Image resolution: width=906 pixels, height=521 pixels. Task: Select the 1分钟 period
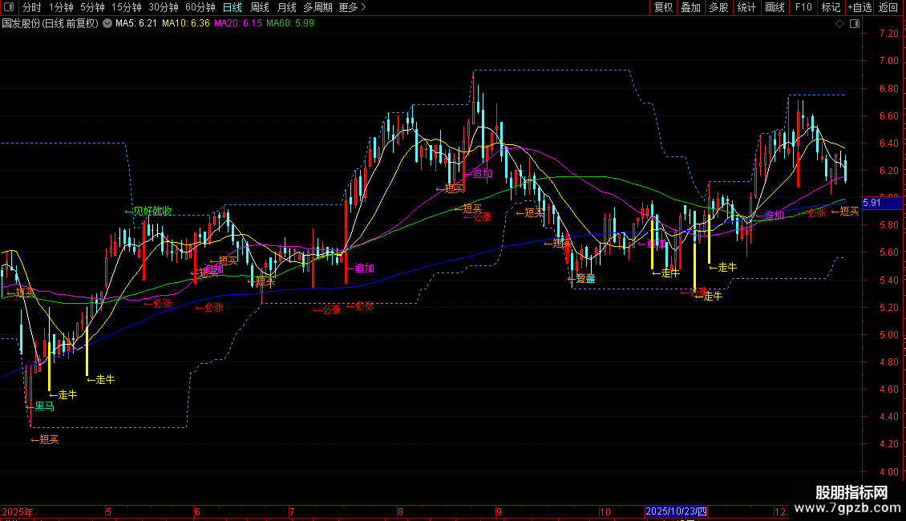pyautogui.click(x=61, y=7)
